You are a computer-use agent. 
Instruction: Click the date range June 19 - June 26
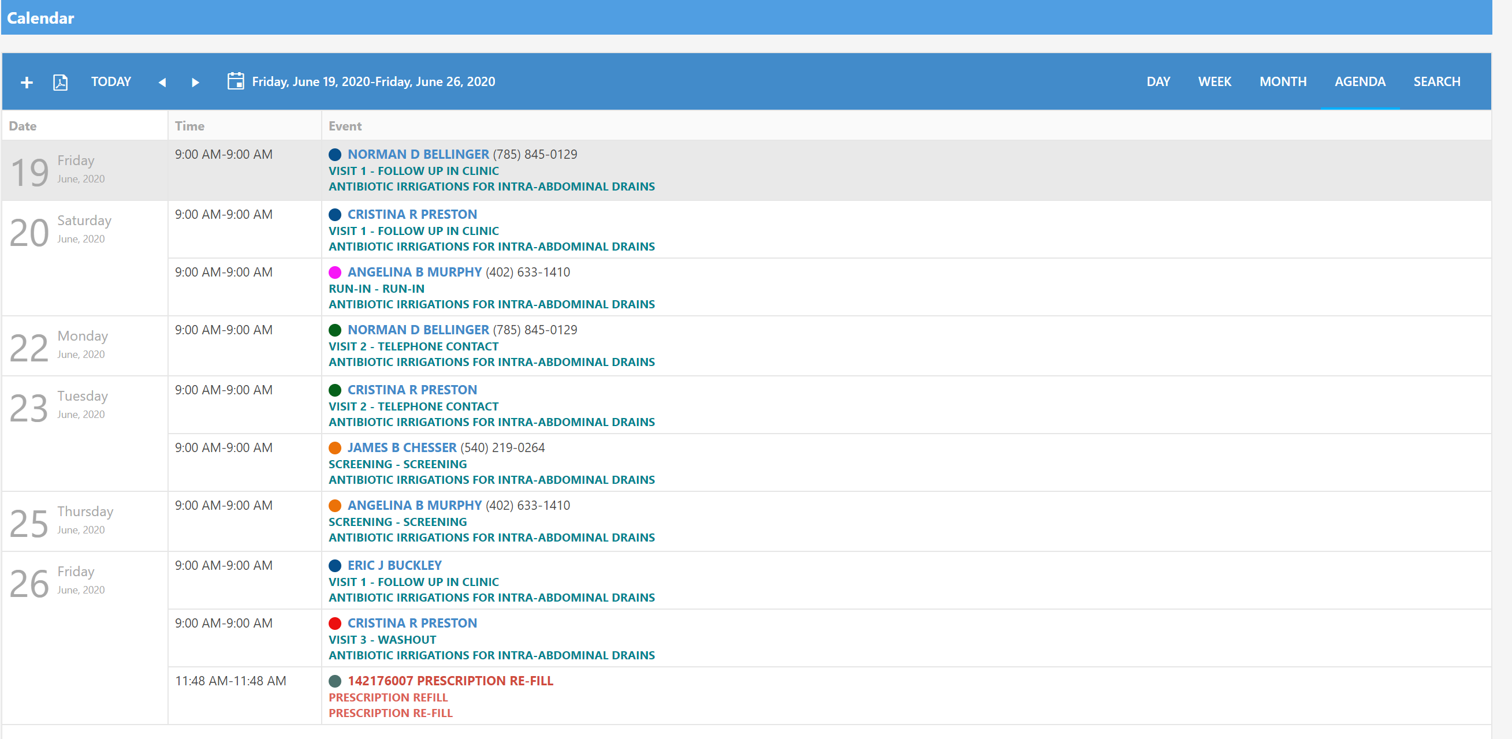point(373,81)
